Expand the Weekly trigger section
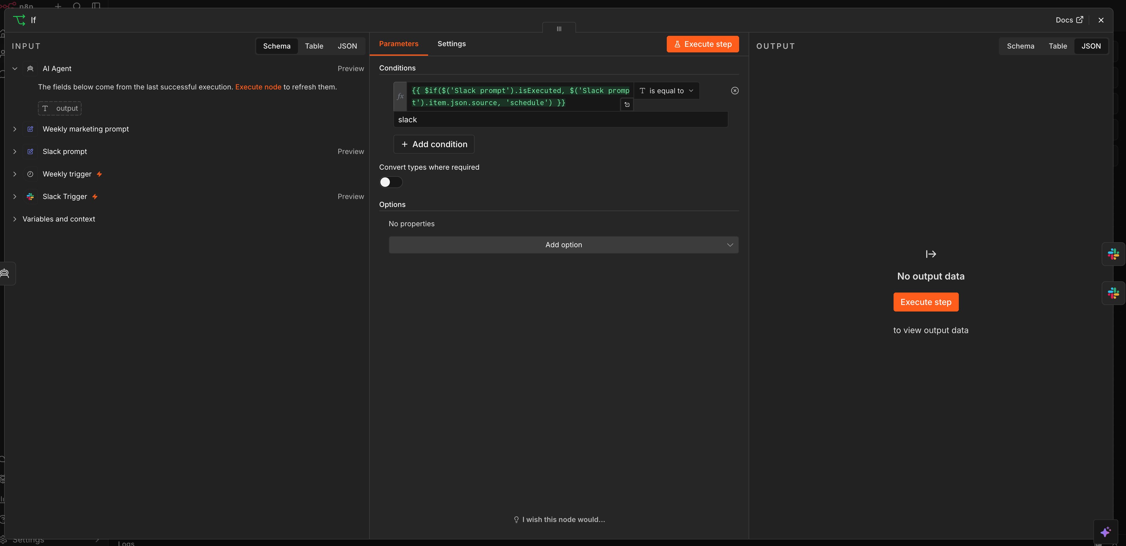1126x546 pixels. click(x=15, y=174)
